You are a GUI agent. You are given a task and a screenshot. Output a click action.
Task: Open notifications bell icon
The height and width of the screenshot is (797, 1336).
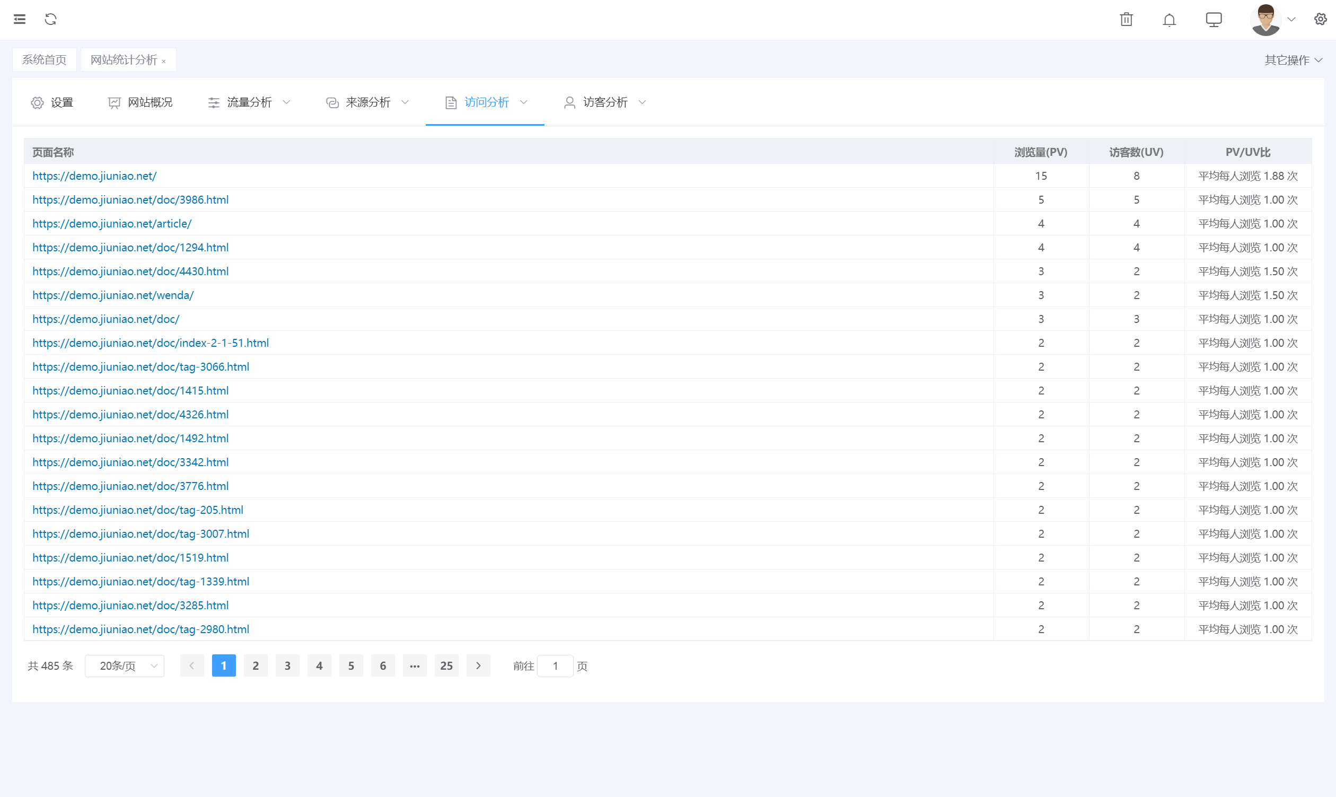1169,20
